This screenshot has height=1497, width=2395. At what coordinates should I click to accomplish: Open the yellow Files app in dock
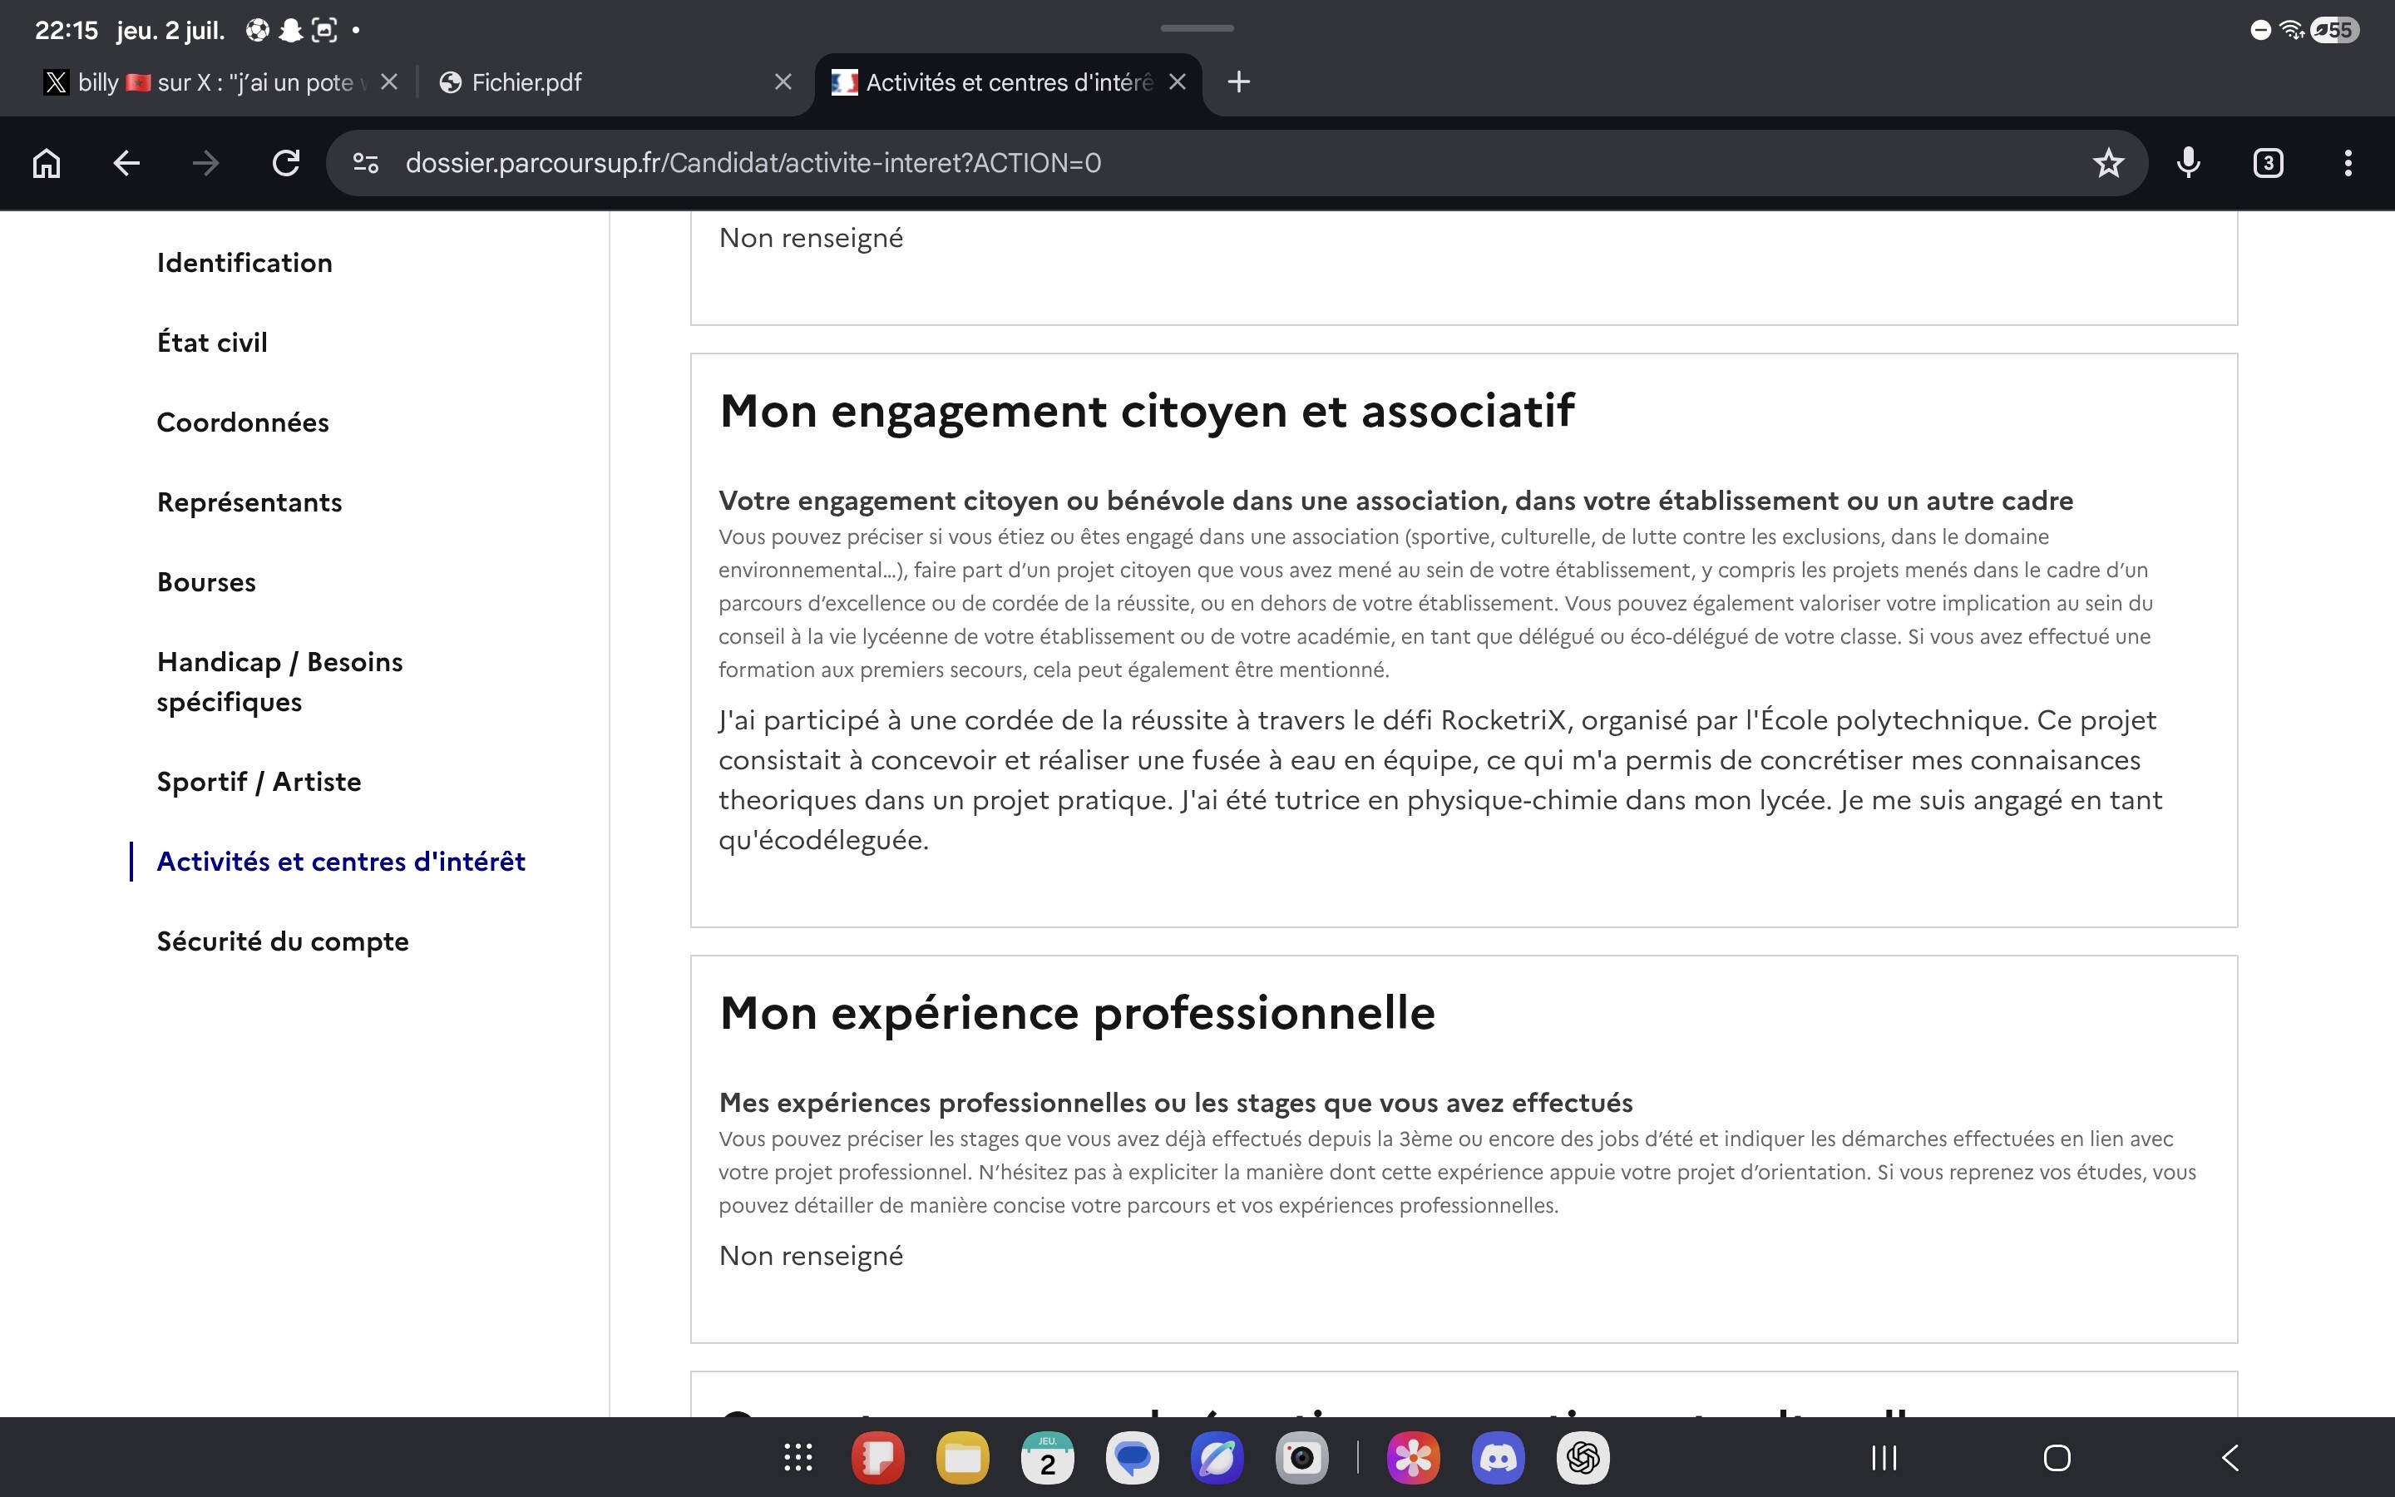click(x=963, y=1457)
